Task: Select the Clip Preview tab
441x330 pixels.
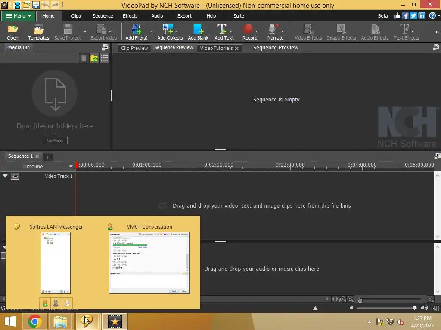Action: click(134, 48)
